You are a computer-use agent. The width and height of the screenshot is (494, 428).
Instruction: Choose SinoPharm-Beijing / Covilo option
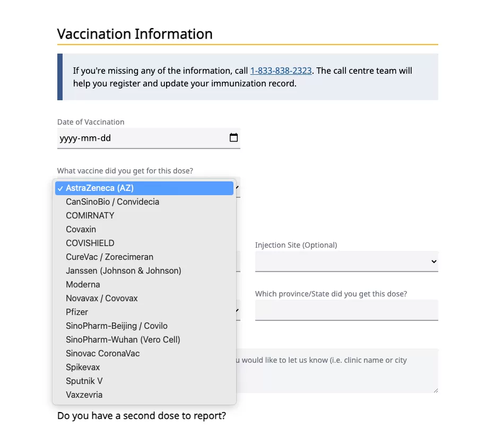144,326
